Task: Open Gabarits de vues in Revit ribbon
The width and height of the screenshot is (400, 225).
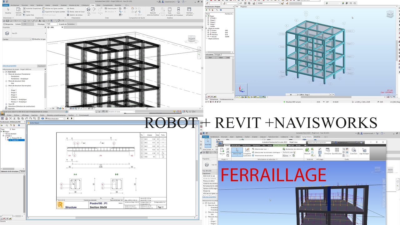Action: click(18, 12)
